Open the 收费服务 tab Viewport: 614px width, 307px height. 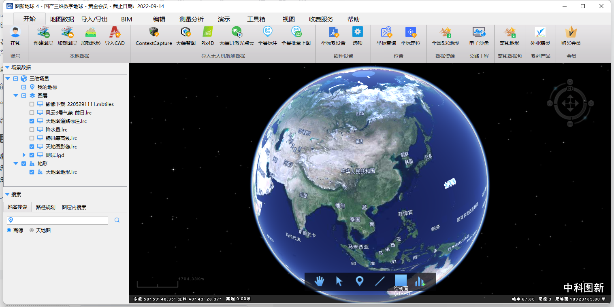321,19
